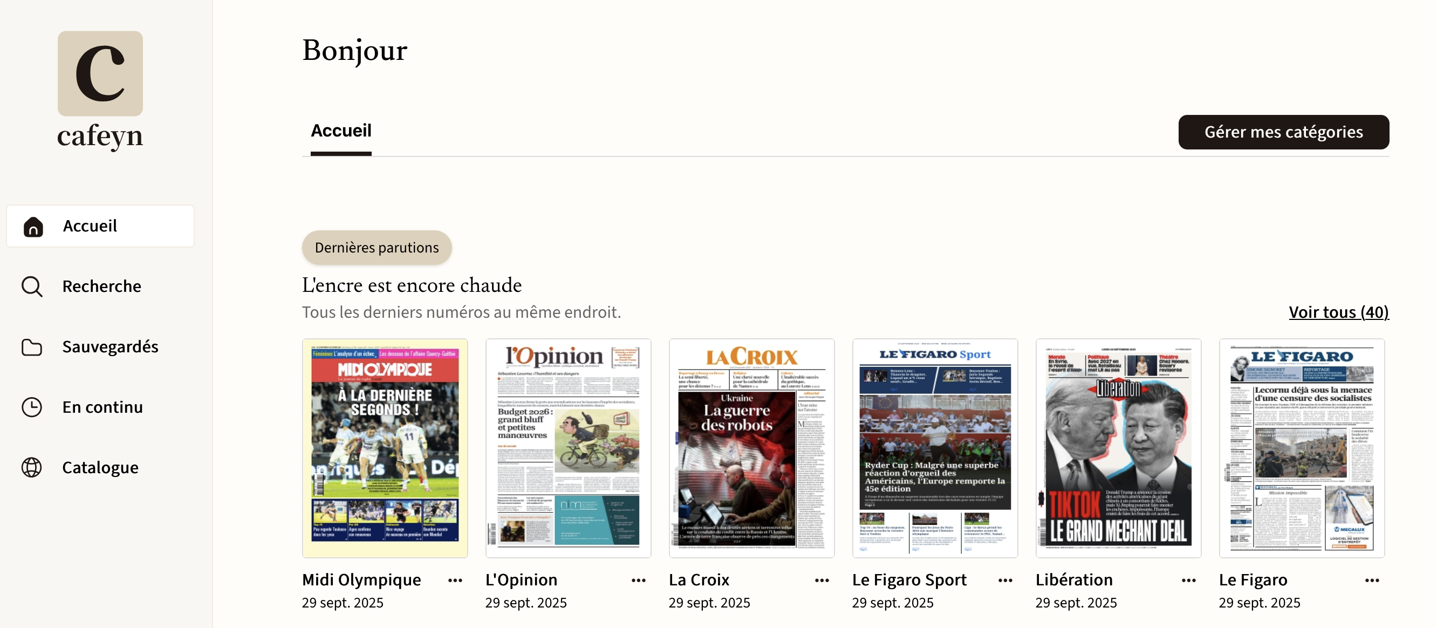Open the La Croix cover thumbnail
The width and height of the screenshot is (1437, 628).
click(751, 448)
